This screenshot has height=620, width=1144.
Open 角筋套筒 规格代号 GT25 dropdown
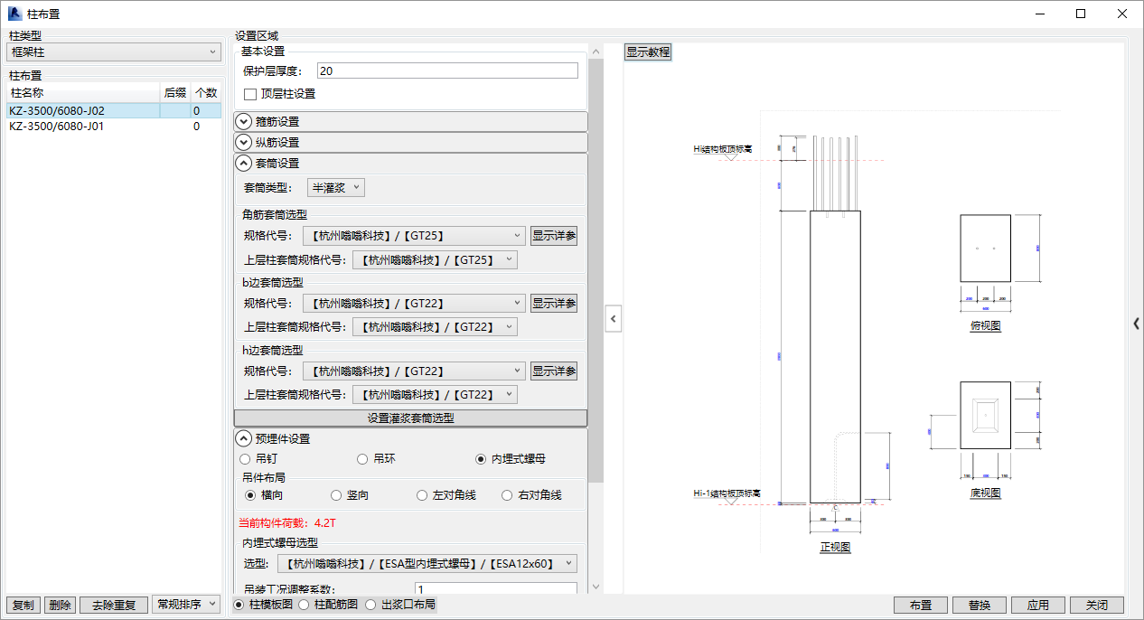pos(414,236)
